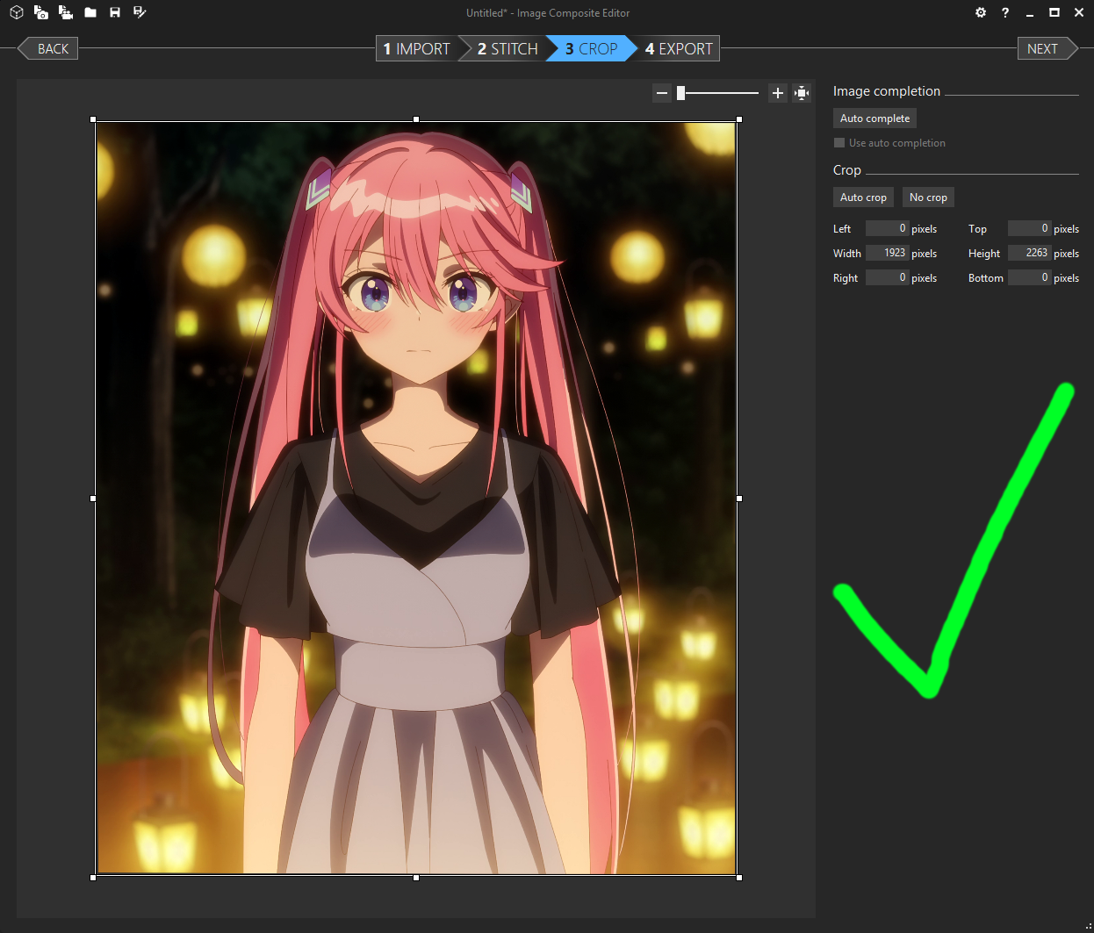Go to the 1 IMPORT step
The height and width of the screenshot is (933, 1094).
click(417, 48)
